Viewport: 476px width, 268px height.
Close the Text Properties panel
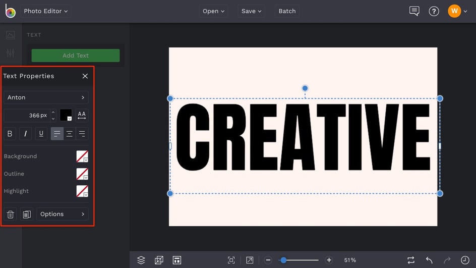[85, 76]
